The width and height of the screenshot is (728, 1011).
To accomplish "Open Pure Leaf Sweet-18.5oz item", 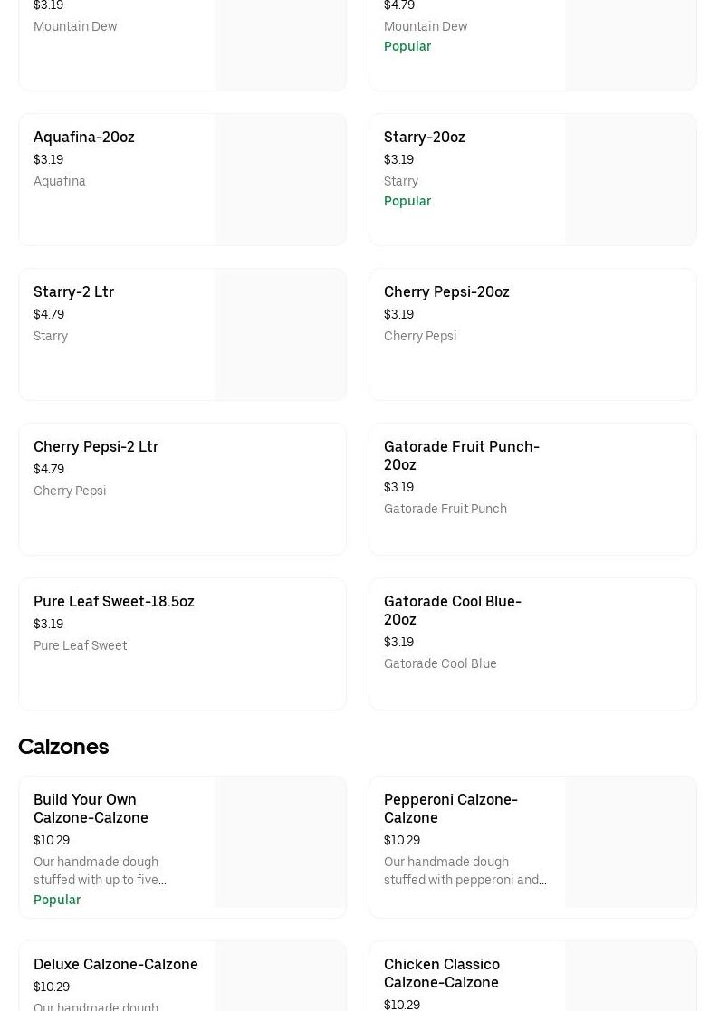I will tap(114, 602).
